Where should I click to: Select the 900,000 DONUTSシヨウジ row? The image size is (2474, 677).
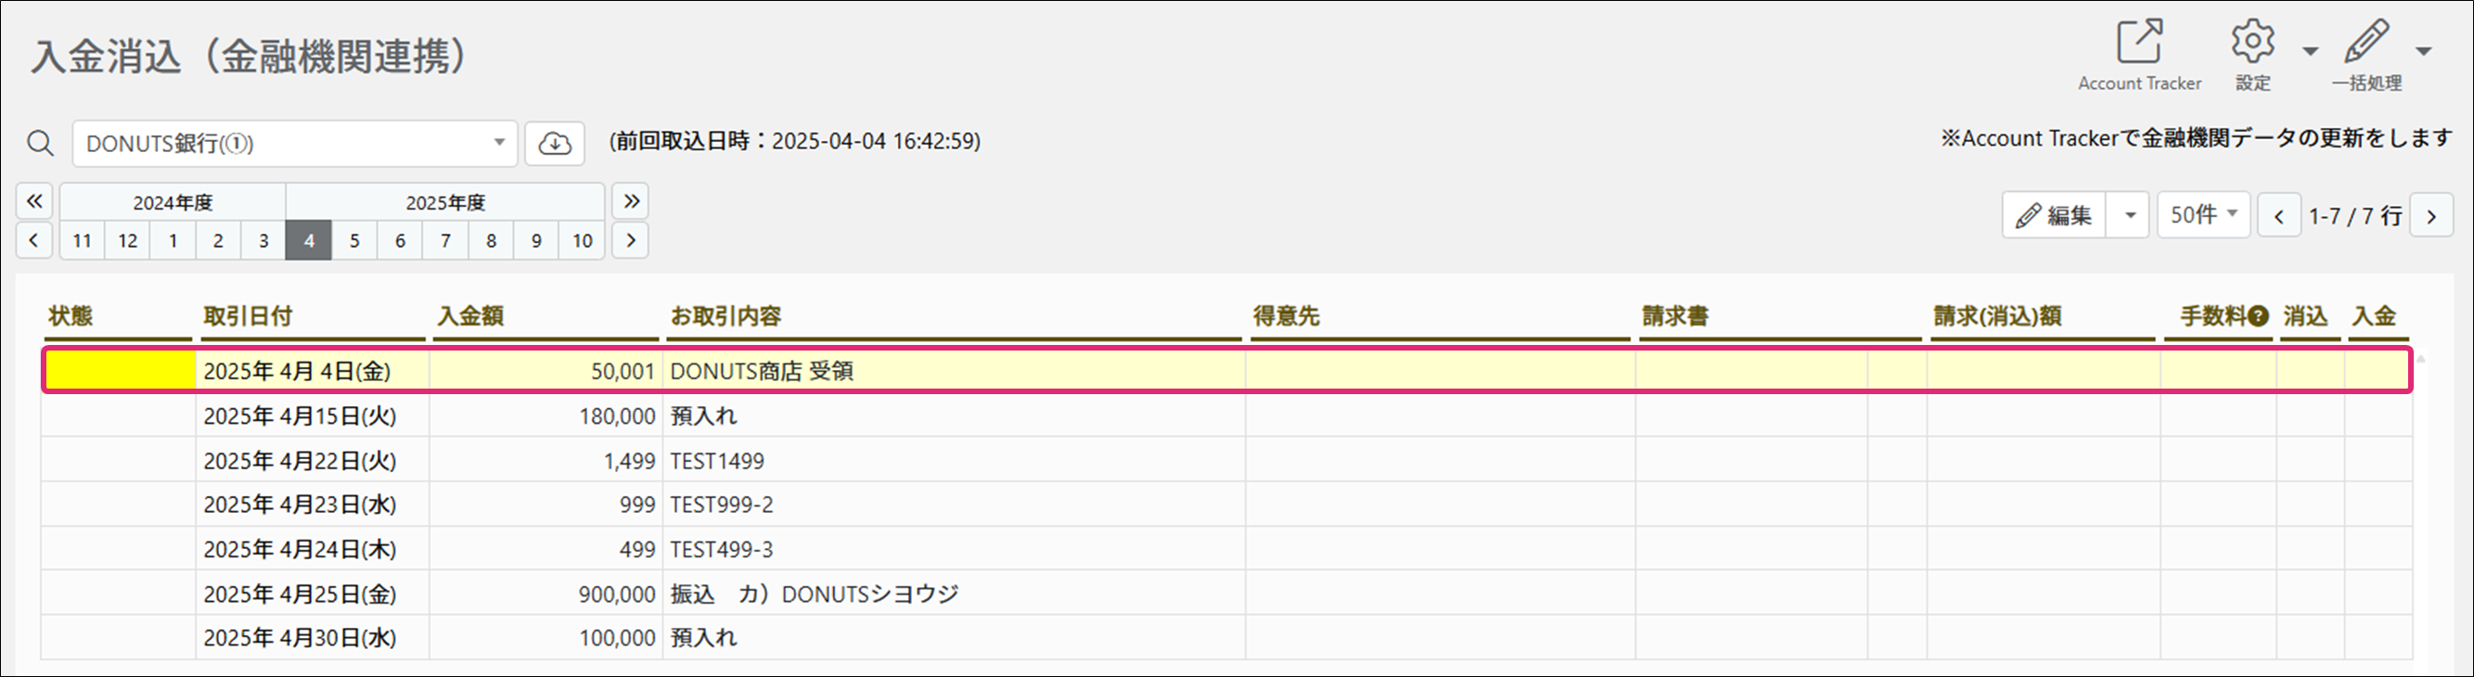1226,594
